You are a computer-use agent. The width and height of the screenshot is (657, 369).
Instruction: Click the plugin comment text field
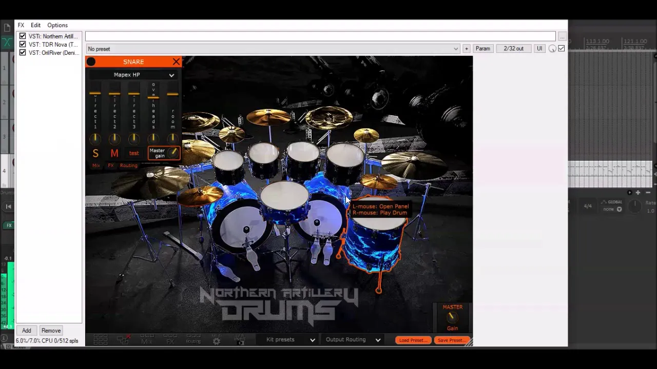320,36
